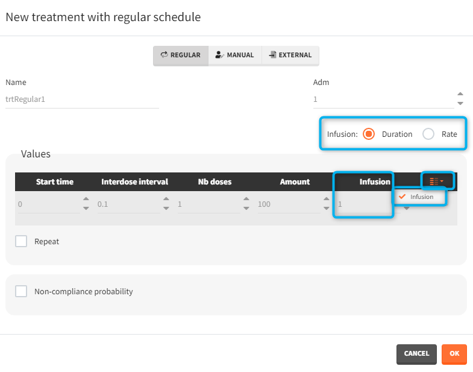
Task: Confirm the treatment with OK button
Action: tap(454, 354)
